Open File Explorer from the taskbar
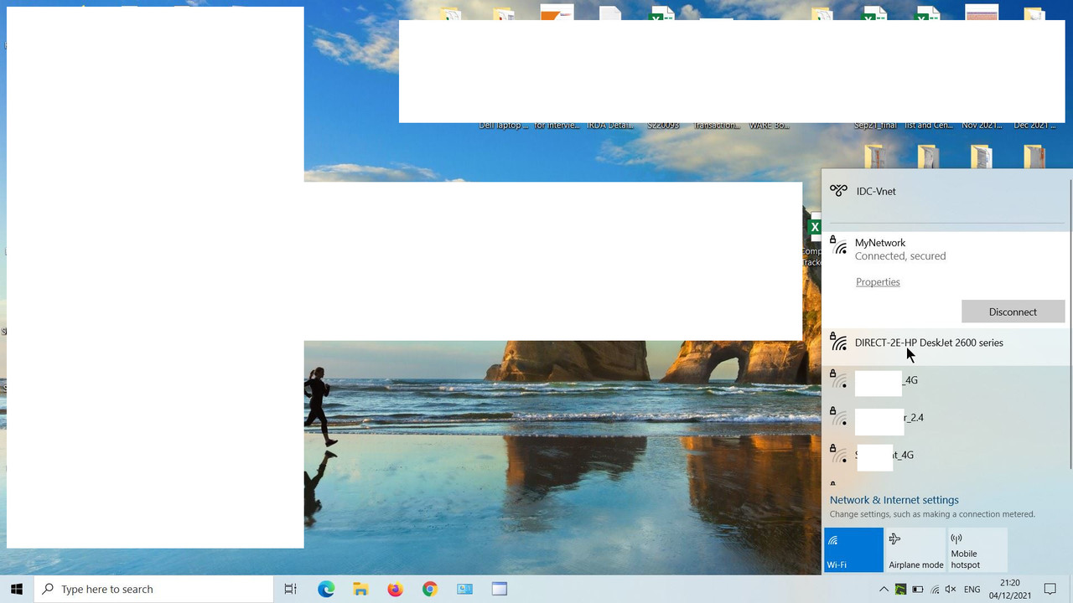The width and height of the screenshot is (1073, 603). [360, 589]
